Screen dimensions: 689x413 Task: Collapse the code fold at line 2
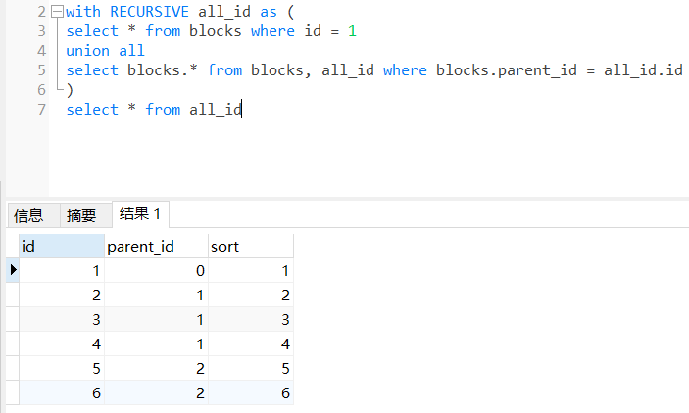pos(55,12)
